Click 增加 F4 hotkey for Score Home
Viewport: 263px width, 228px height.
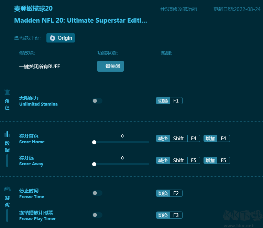[x=217, y=138]
